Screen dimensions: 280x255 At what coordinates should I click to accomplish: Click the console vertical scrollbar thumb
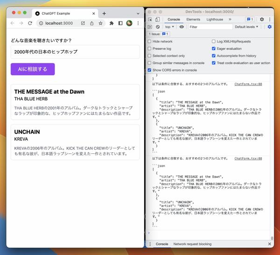pyautogui.click(x=272, y=238)
